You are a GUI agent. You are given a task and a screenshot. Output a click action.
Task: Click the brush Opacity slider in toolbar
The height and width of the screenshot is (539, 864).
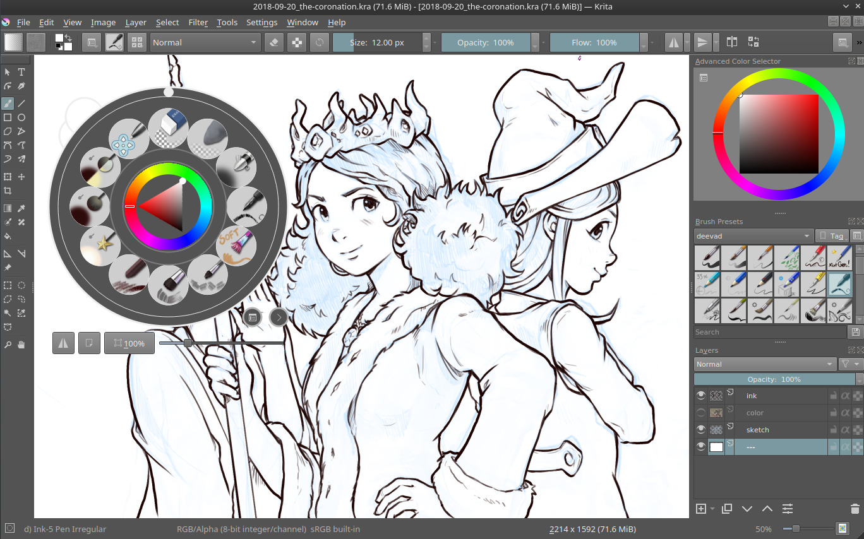coord(486,42)
